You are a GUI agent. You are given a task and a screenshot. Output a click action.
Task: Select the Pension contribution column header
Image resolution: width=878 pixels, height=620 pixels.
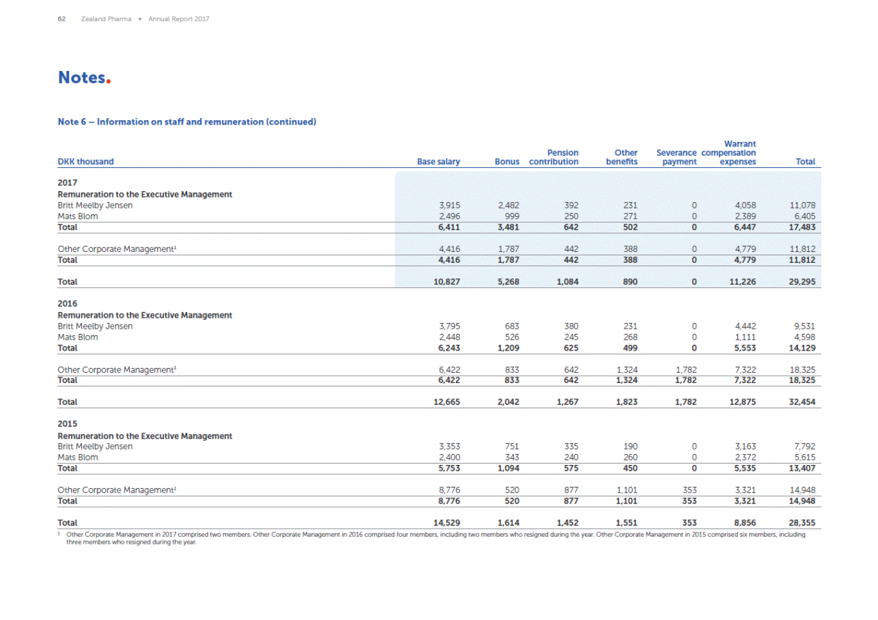[554, 158]
